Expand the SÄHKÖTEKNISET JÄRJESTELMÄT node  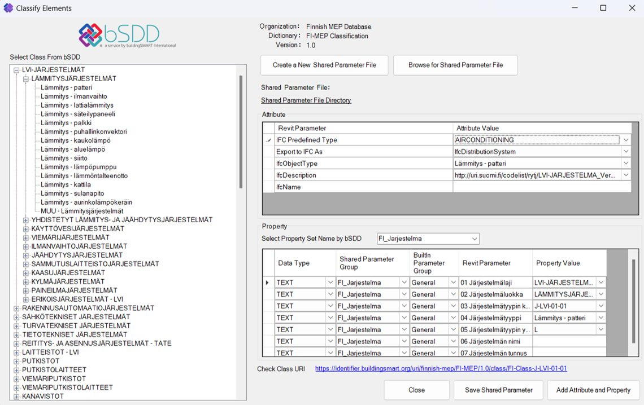(x=16, y=317)
